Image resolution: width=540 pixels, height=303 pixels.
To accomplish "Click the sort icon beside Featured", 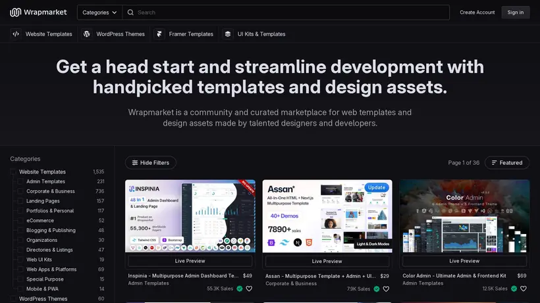I will tap(494, 163).
